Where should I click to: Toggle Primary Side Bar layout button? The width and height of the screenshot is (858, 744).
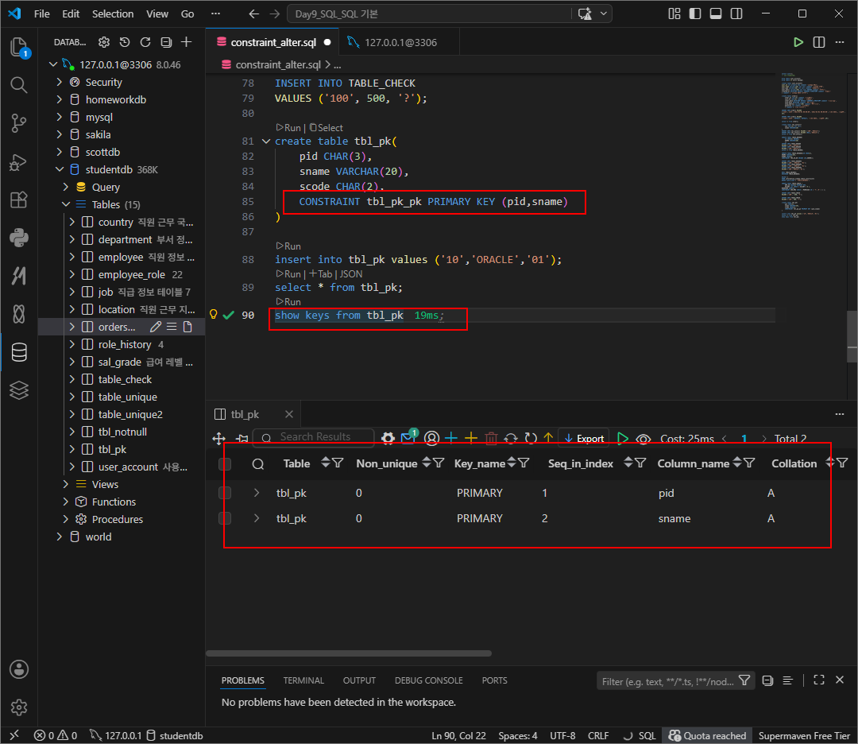pyautogui.click(x=695, y=14)
